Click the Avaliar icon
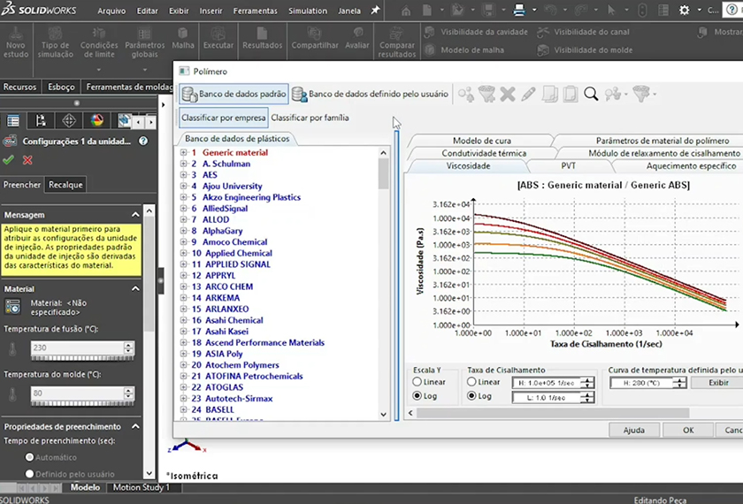 [x=357, y=39]
